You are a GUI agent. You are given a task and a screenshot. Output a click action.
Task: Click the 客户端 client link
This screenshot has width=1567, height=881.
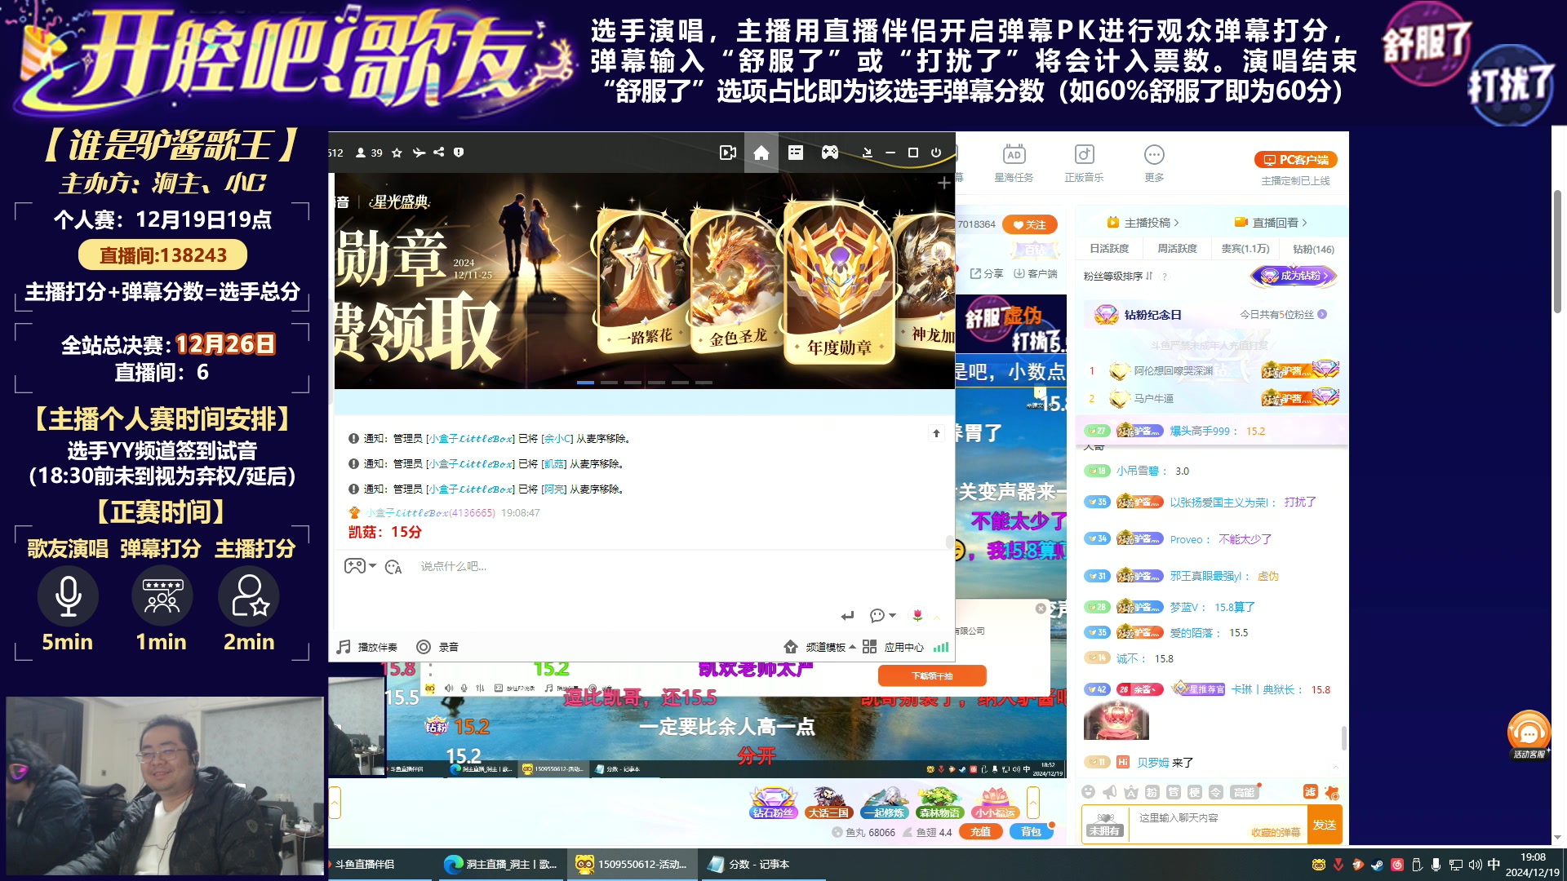click(1036, 274)
